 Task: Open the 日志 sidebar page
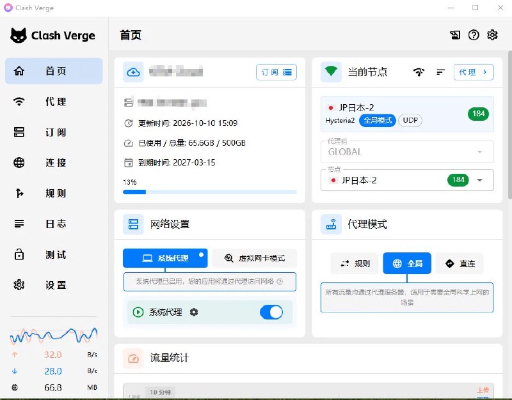coord(54,224)
